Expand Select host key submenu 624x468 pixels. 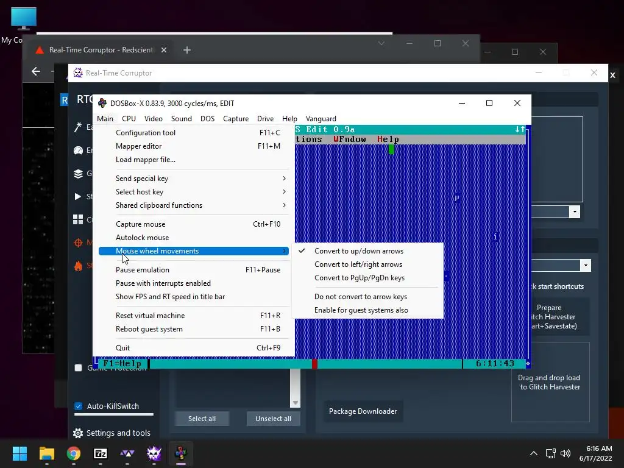tap(194, 192)
